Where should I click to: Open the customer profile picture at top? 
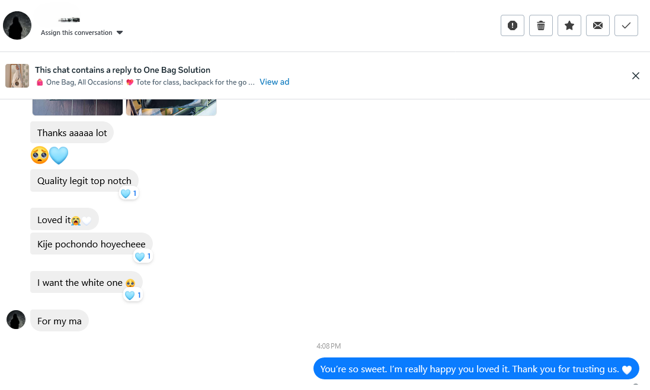[17, 25]
